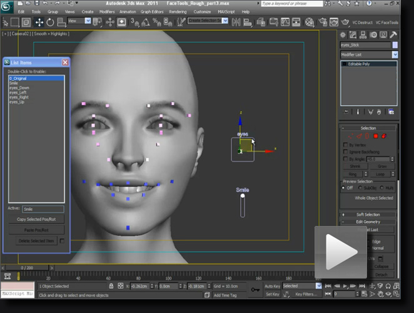
Task: Expand the Soft Selection rollout
Action: point(368,214)
